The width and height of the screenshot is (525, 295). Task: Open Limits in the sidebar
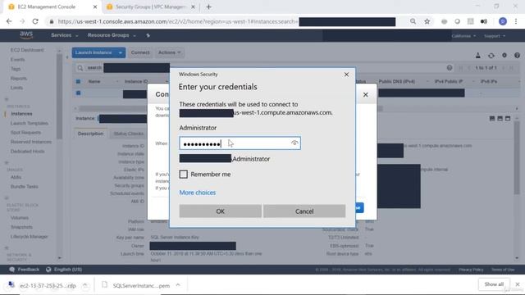16,88
